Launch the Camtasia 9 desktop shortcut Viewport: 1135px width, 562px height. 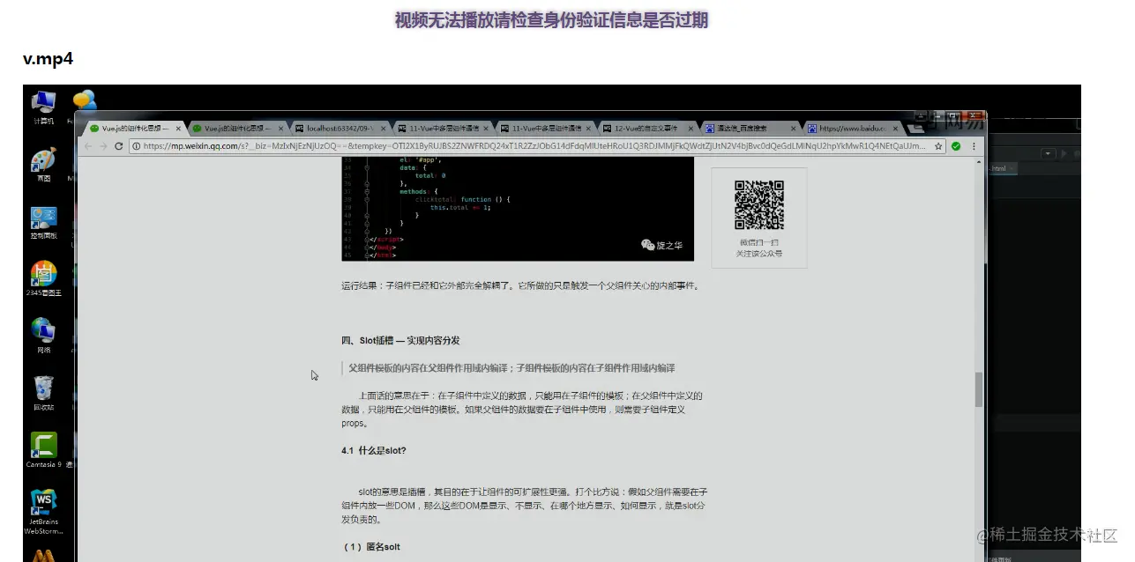click(43, 450)
